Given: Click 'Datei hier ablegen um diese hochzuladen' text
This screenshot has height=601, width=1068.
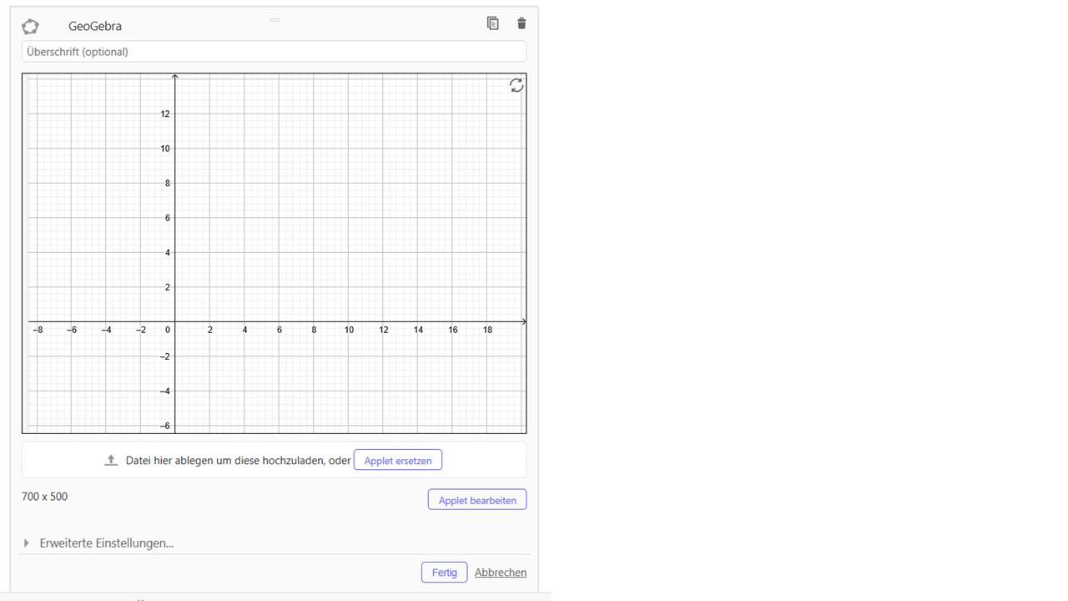Looking at the screenshot, I should [225, 460].
